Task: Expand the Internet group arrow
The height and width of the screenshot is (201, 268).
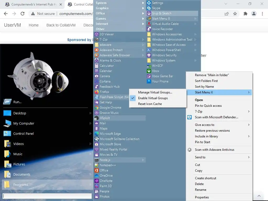Action: point(143,24)
